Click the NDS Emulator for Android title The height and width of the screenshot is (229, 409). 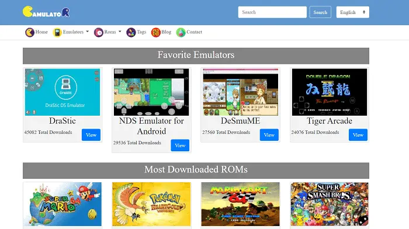(151, 126)
